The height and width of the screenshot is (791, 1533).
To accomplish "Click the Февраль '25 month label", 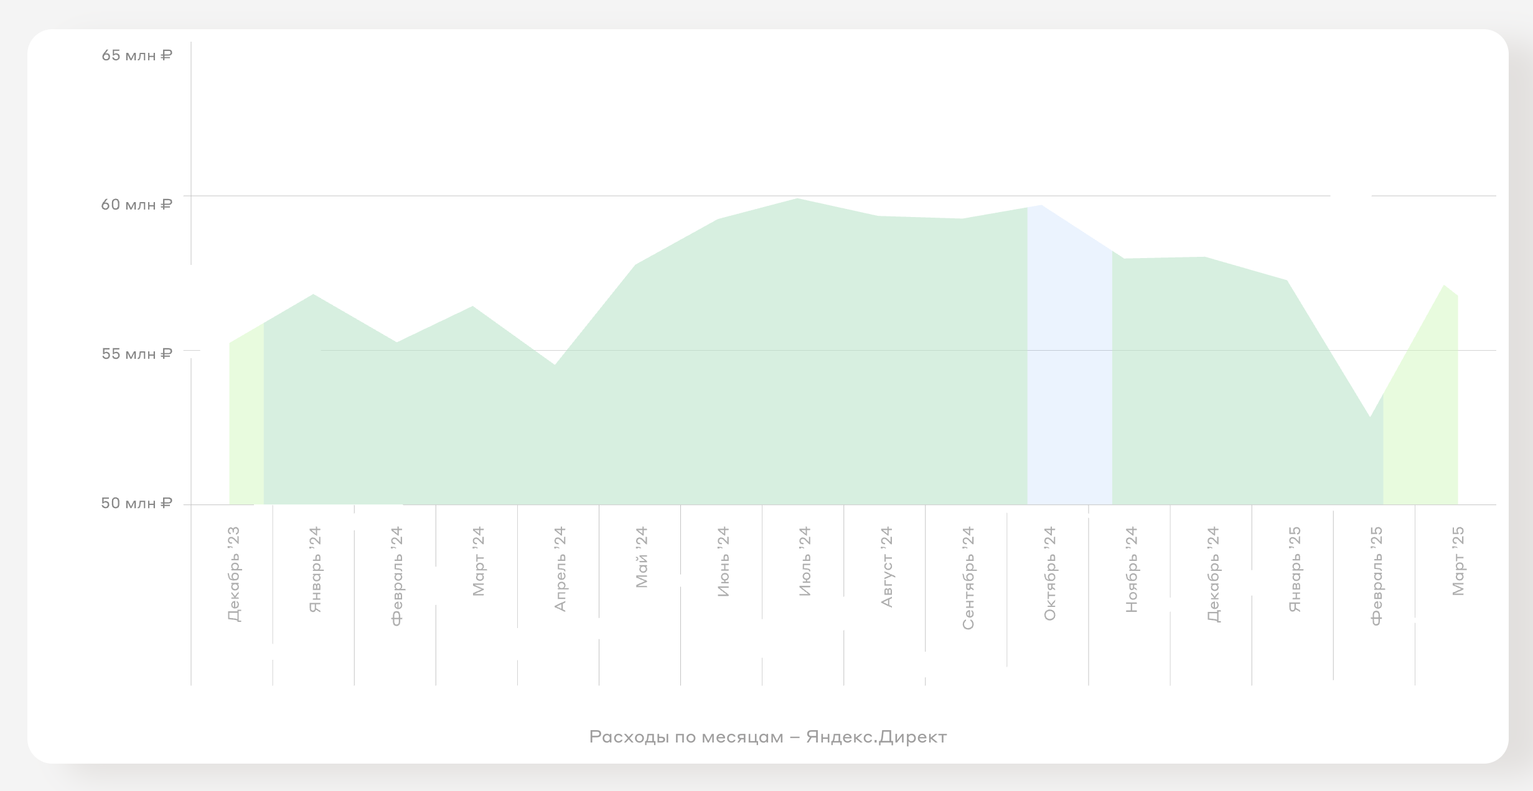I will click(1376, 576).
